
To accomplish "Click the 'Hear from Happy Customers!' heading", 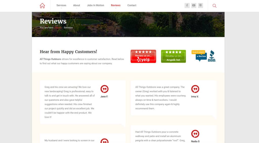I will point(68,52).
